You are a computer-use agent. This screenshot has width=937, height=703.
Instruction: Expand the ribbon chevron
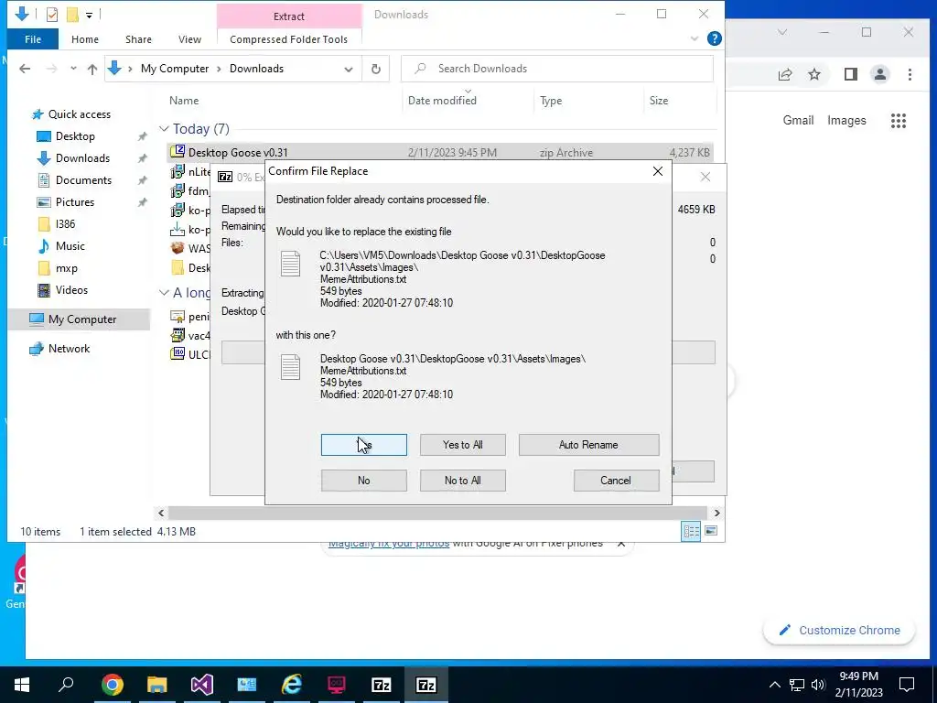point(694,38)
